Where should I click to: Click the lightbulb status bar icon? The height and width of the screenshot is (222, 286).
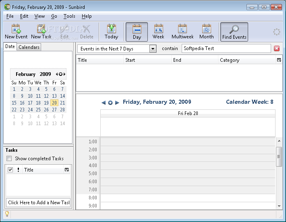pyautogui.click(x=7, y=214)
